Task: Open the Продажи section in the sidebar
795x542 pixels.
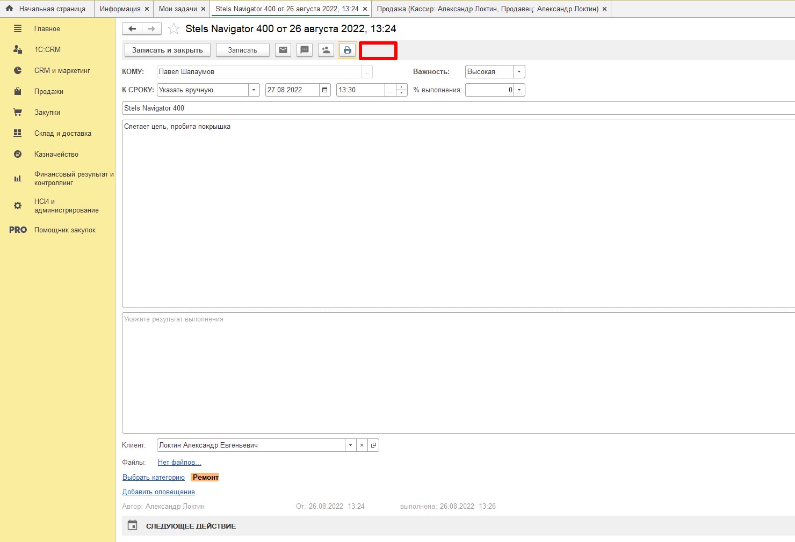Action: 48,92
